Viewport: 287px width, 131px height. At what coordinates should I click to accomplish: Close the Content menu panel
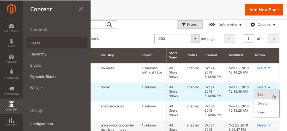pos(81,9)
